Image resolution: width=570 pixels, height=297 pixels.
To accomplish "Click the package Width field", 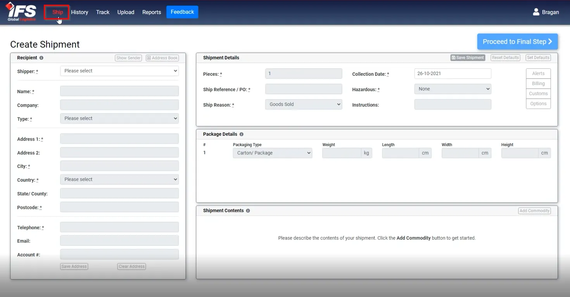I will 460,153.
